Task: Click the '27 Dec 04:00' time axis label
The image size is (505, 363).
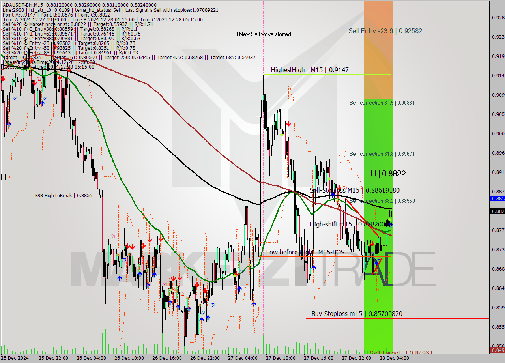Action: pyautogui.click(x=243, y=358)
